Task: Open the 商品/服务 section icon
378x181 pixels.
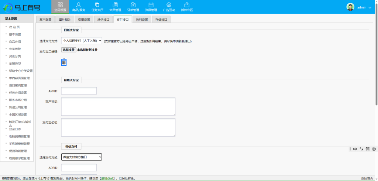Action: [x=78, y=7]
